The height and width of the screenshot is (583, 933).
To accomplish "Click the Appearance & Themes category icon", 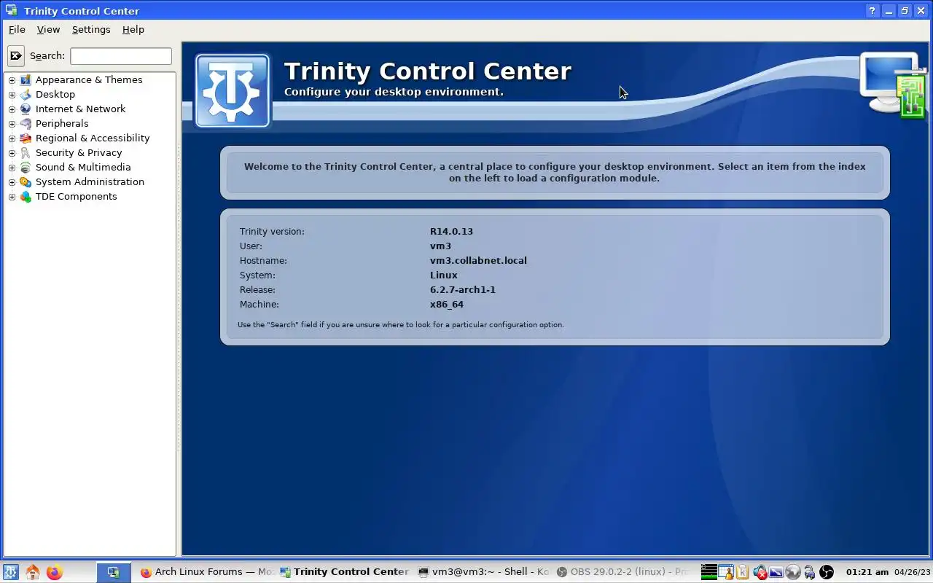I will tap(26, 79).
